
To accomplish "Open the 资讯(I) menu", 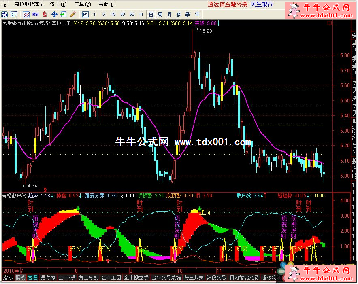I will (x=58, y=4).
